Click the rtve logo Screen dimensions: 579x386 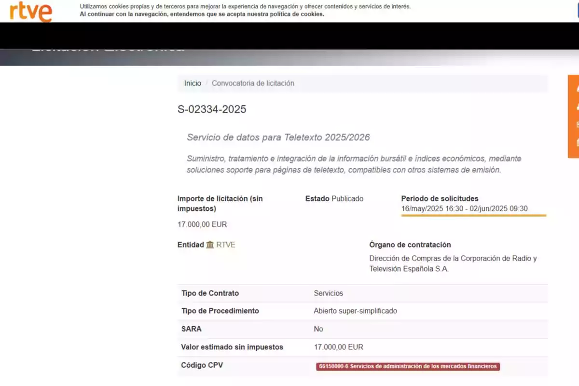click(x=30, y=12)
